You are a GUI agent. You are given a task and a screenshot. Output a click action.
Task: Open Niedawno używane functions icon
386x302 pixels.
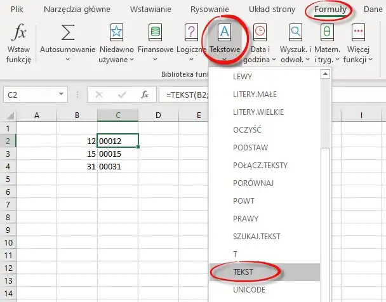(117, 32)
